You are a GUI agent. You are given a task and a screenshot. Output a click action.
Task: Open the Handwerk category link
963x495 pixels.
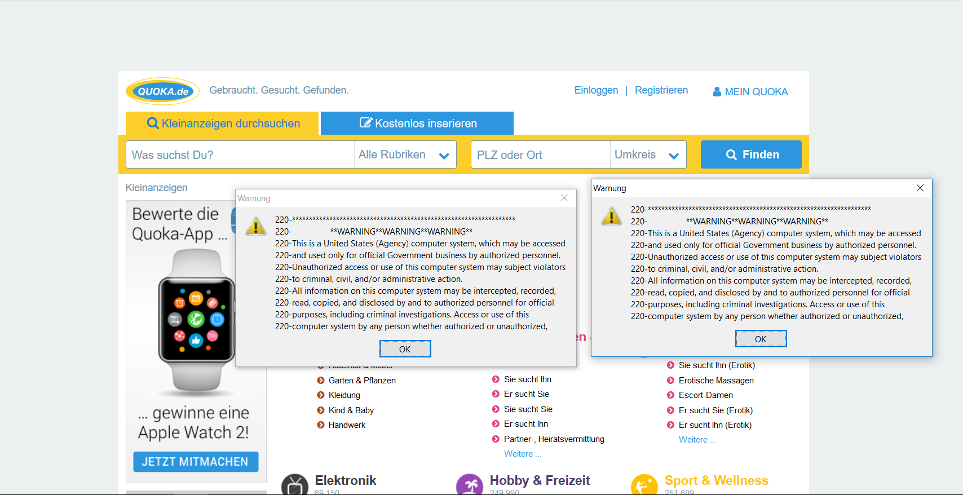pos(347,425)
